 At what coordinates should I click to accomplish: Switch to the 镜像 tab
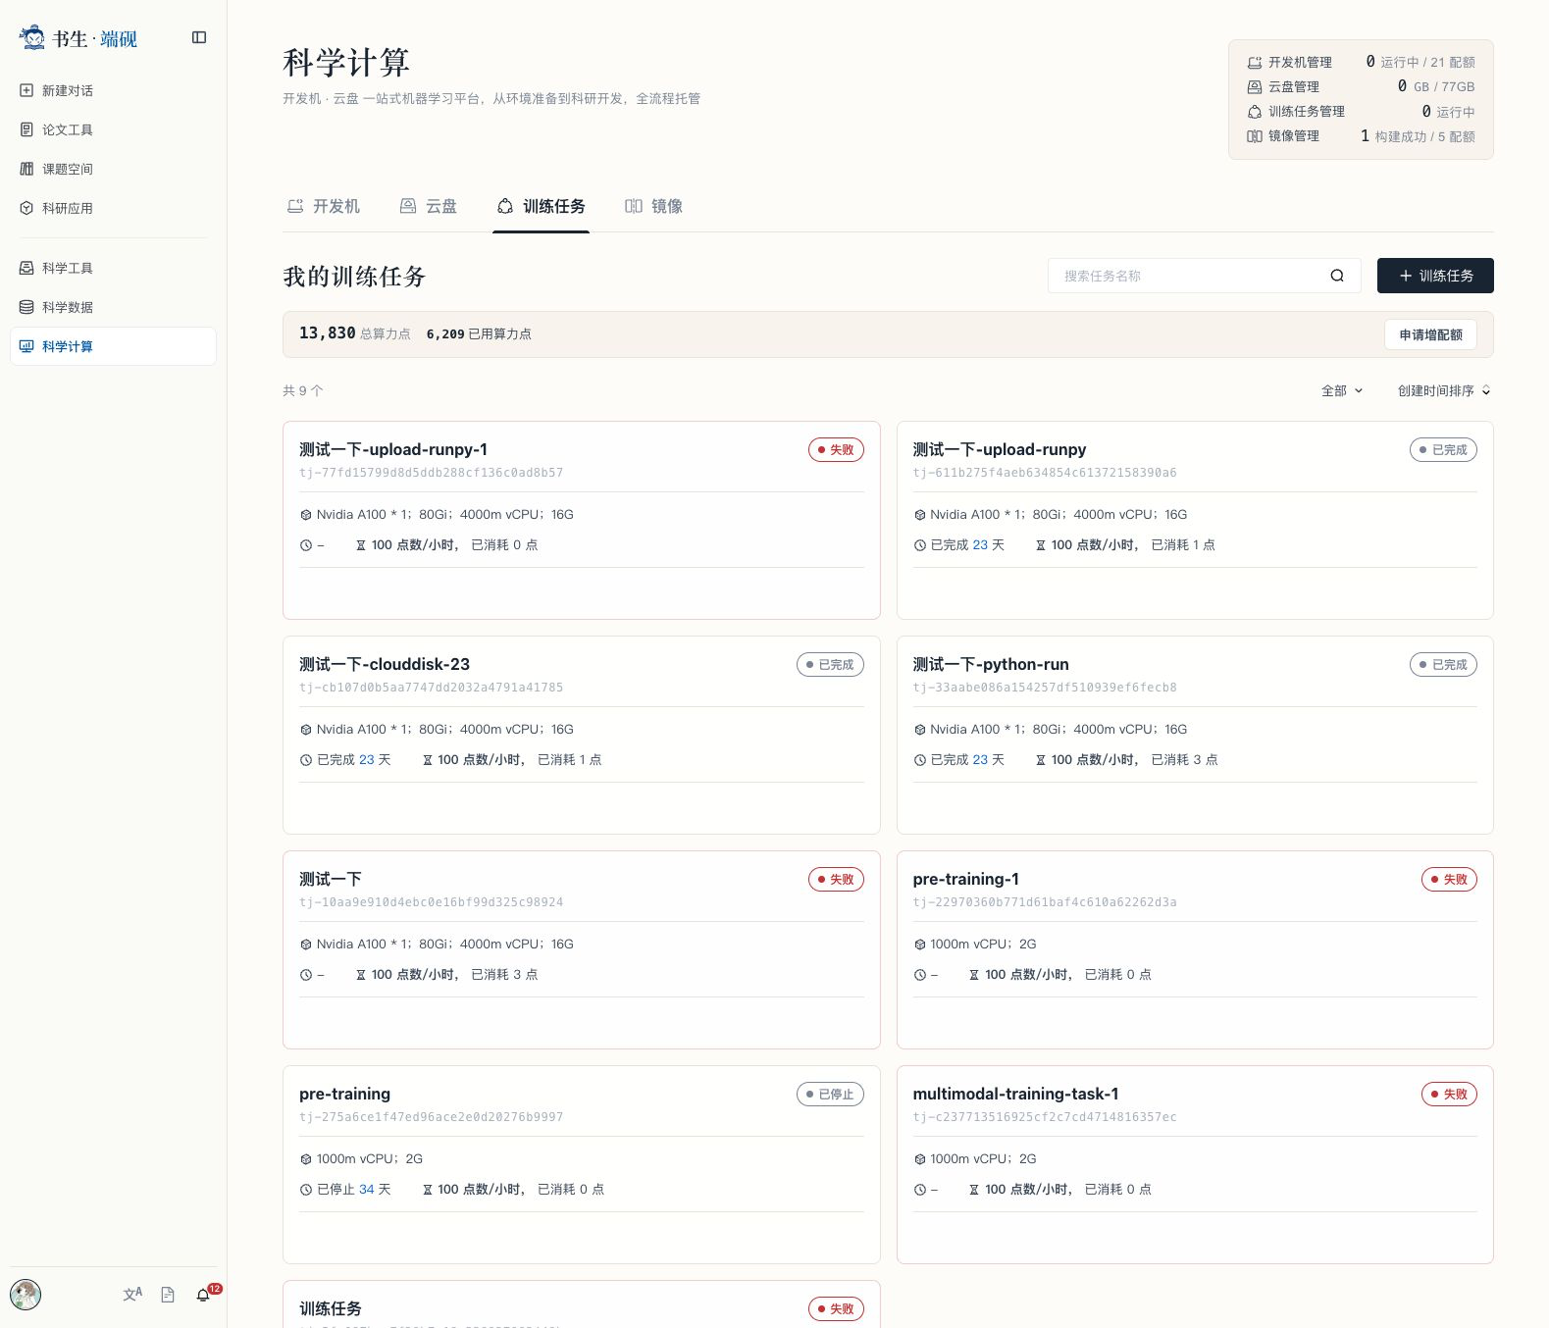tap(654, 206)
